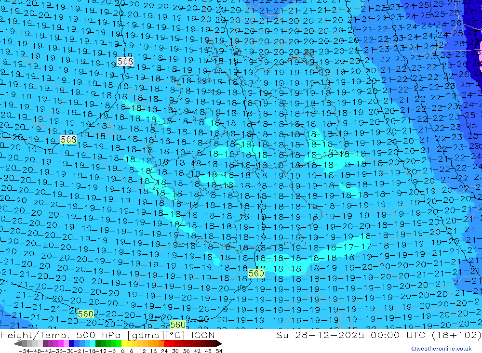Pick the bright red swatch above the 24 label

click(x=166, y=343)
